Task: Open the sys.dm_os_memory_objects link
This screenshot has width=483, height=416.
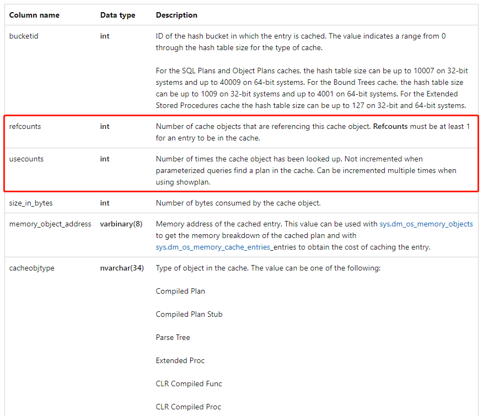Action: coord(426,224)
